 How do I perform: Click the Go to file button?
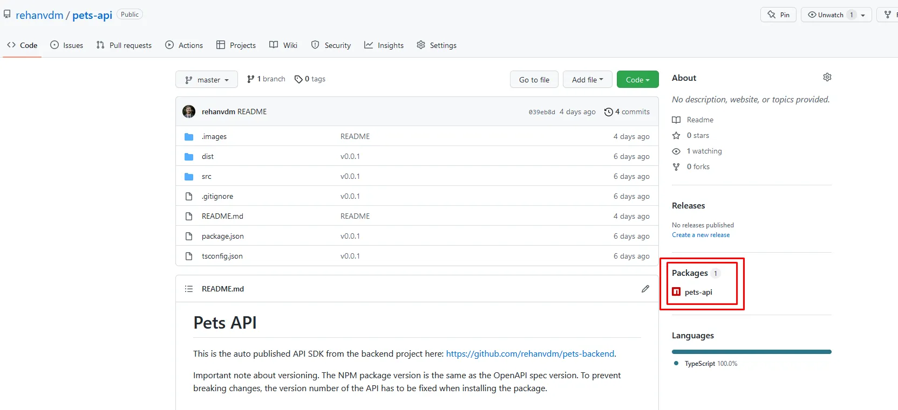click(534, 80)
